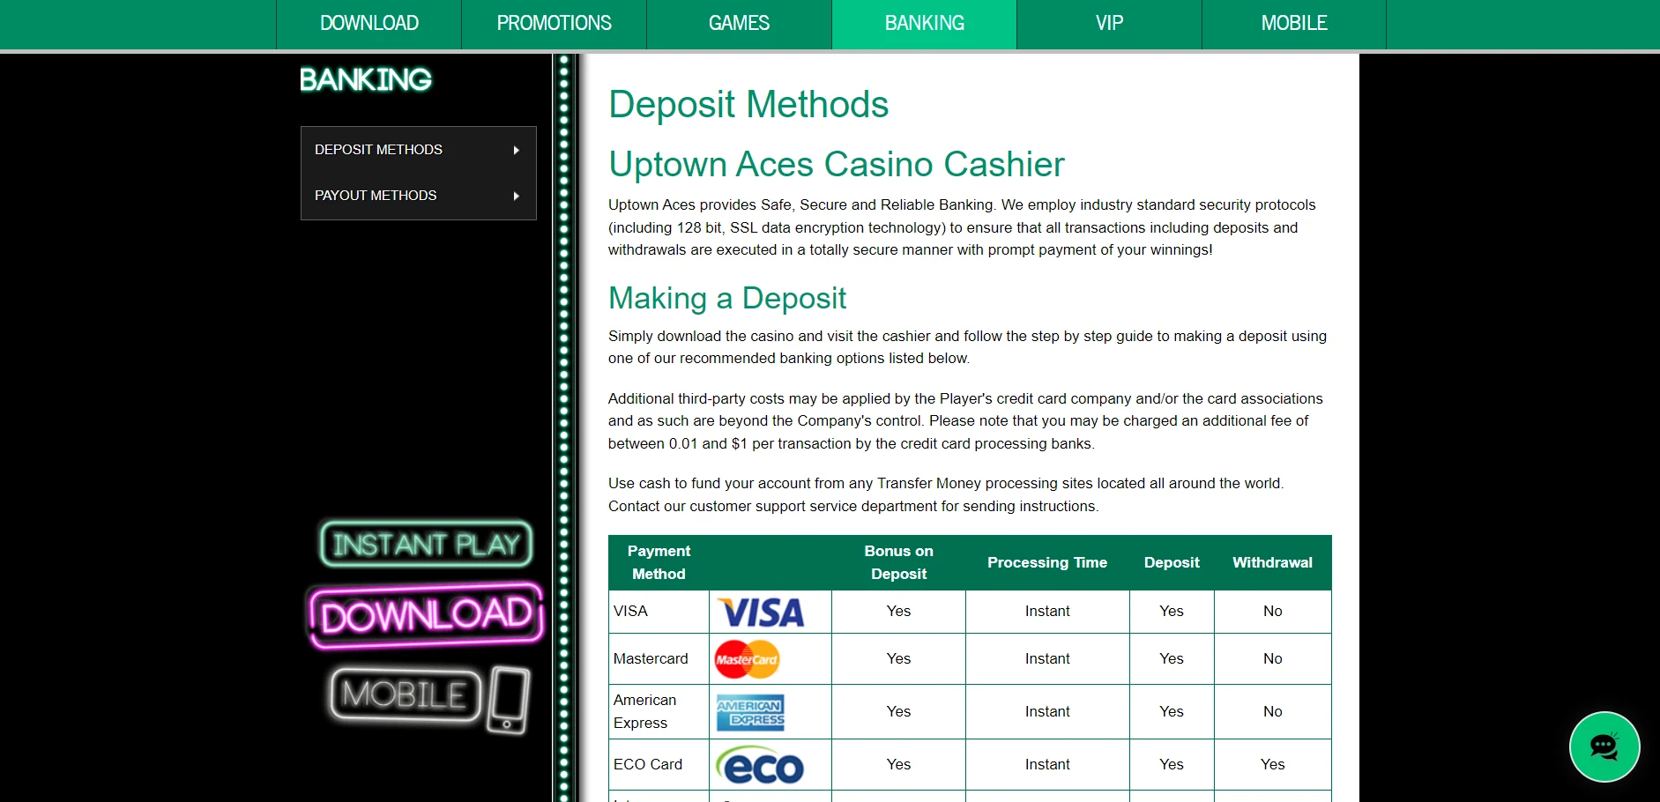Open the Mobile nav tab
1660x802 pixels.
[1294, 24]
